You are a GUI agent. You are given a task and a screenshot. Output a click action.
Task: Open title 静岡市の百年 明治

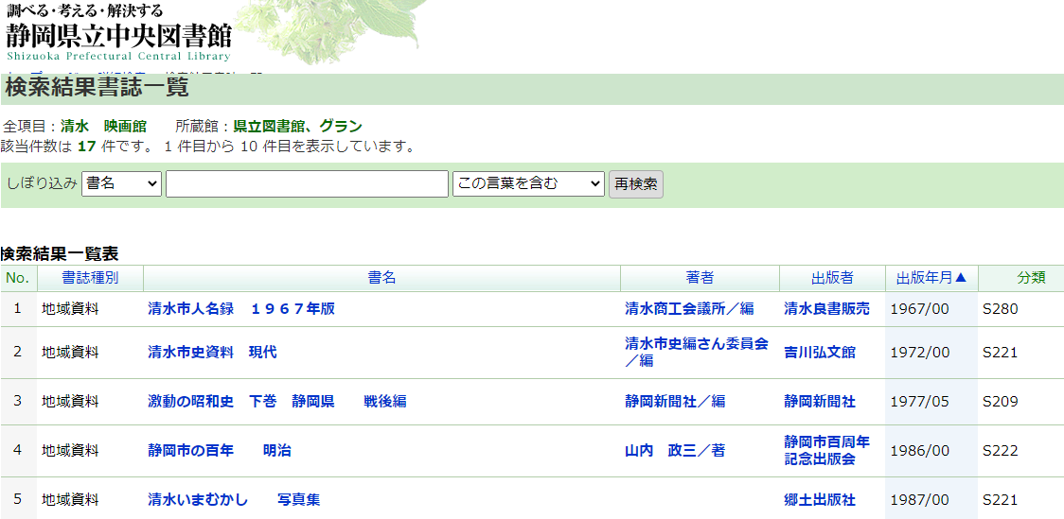[220, 451]
